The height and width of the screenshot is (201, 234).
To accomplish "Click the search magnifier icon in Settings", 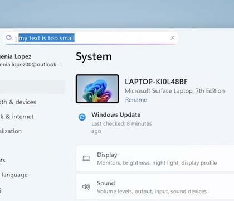I will tap(9, 37).
